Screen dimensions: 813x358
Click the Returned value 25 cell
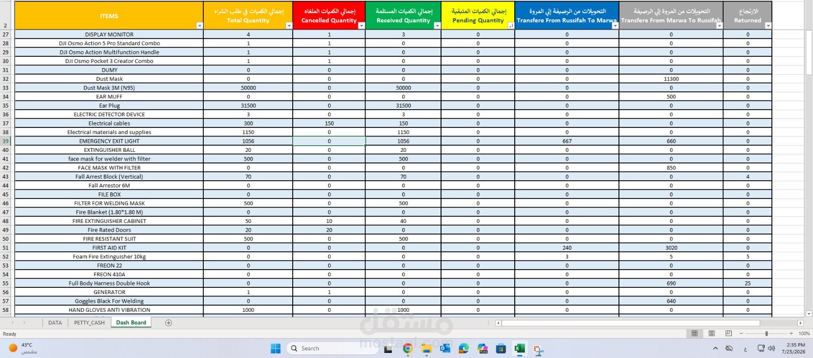pos(747,283)
